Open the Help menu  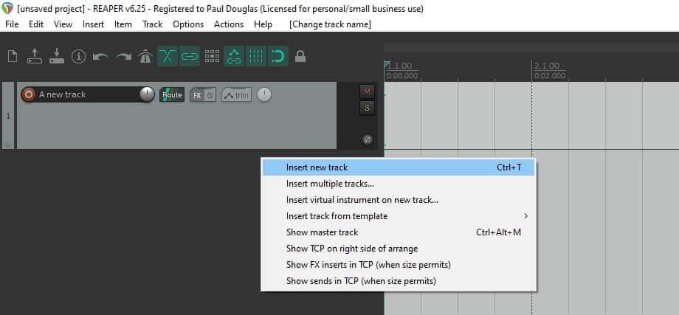point(263,24)
